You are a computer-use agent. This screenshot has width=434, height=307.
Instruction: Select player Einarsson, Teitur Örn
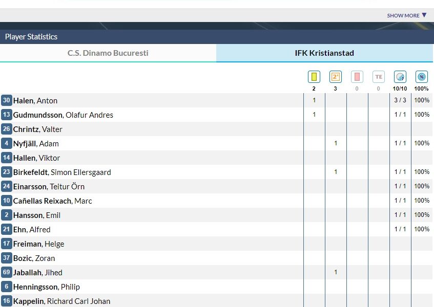(49, 187)
